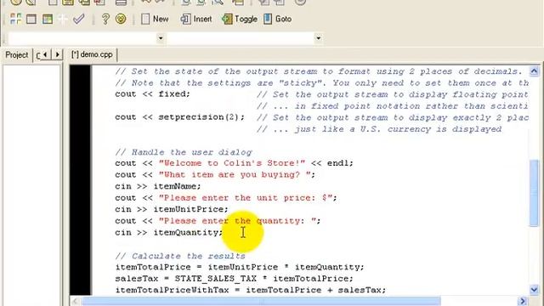
Task: Click the 'cout << setprecision(2);' statement
Action: click(x=179, y=117)
